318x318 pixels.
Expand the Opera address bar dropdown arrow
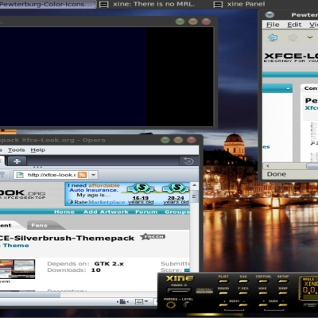click(x=93, y=175)
